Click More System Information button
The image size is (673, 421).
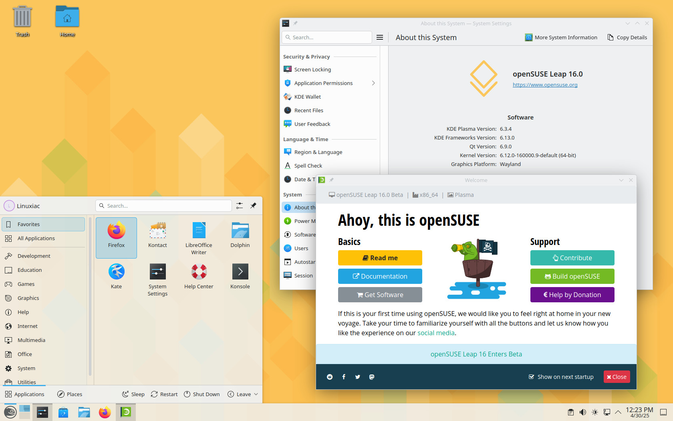[561, 37]
